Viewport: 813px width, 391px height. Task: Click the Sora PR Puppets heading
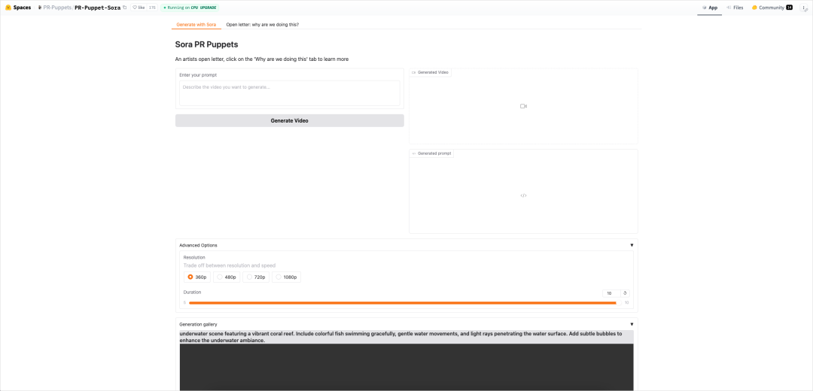click(x=206, y=44)
